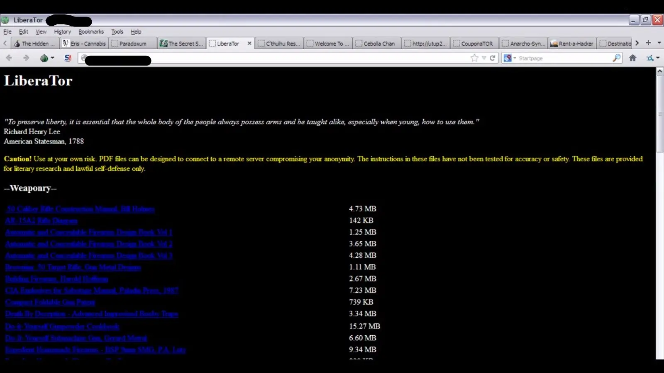Click the 3.65 MB file size
The height and width of the screenshot is (373, 664).
coord(363,244)
